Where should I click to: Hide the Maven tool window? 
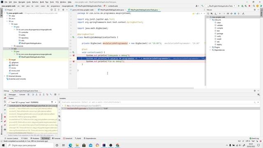click(x=258, y=10)
